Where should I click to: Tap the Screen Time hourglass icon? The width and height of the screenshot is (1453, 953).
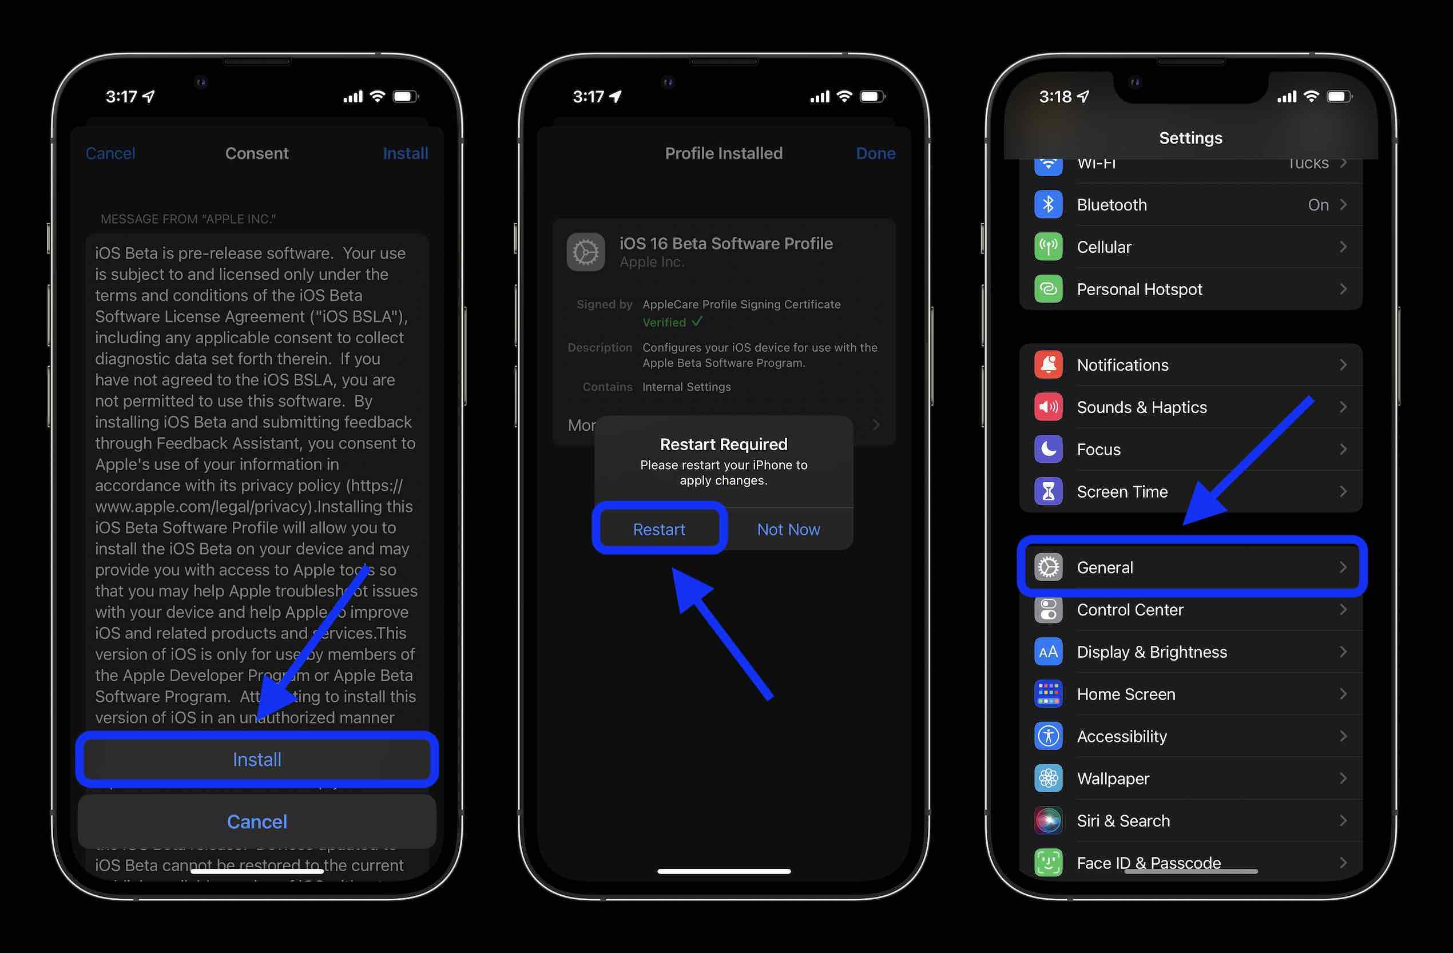coord(1047,490)
